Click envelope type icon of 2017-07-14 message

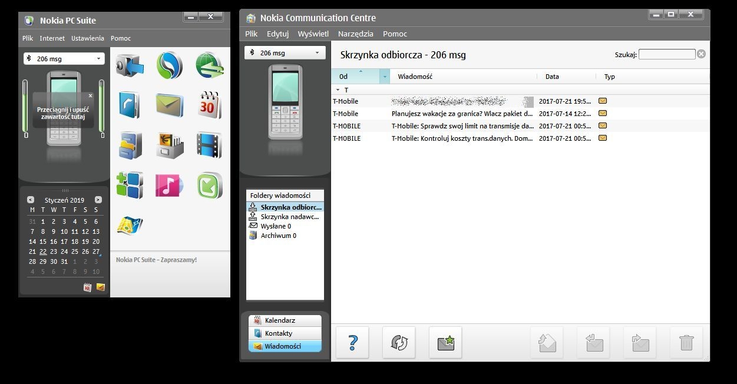pos(603,113)
